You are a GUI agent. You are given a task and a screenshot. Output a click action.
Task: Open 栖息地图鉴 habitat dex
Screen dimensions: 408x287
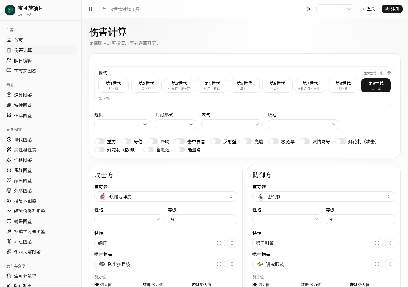[x=40, y=201]
